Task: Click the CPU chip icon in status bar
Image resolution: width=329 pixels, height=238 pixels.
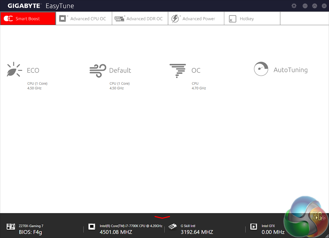Action: tap(92, 226)
